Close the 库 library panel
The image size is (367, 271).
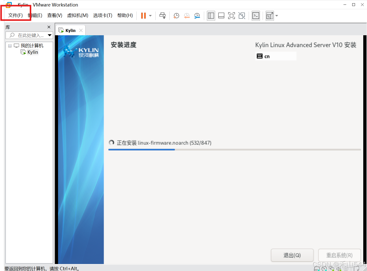[x=49, y=27]
